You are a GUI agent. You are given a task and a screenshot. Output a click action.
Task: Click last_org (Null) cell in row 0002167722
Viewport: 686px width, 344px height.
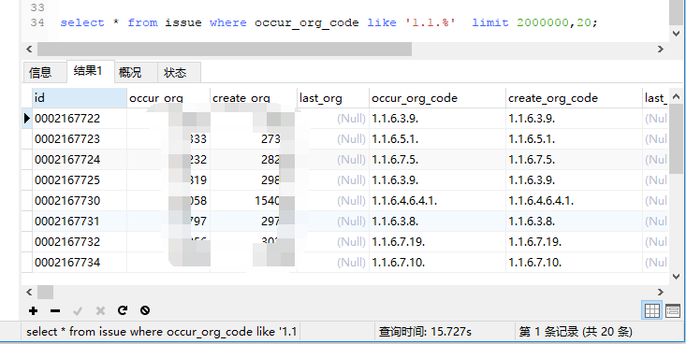333,119
